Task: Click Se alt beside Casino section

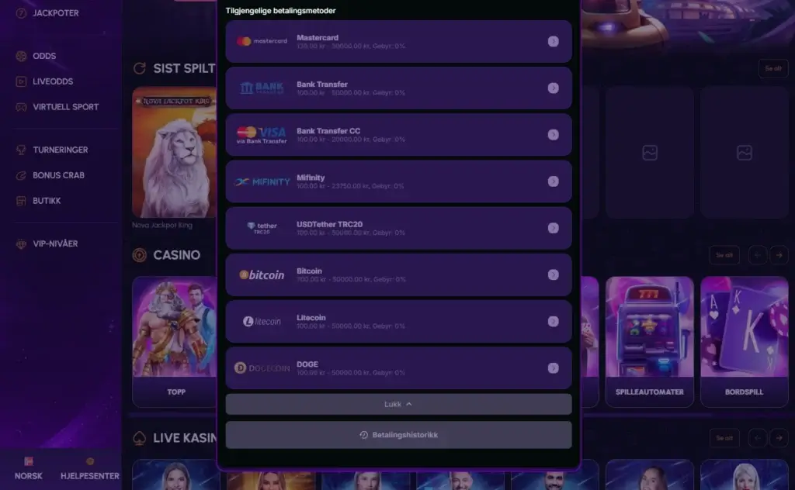Action: click(724, 255)
